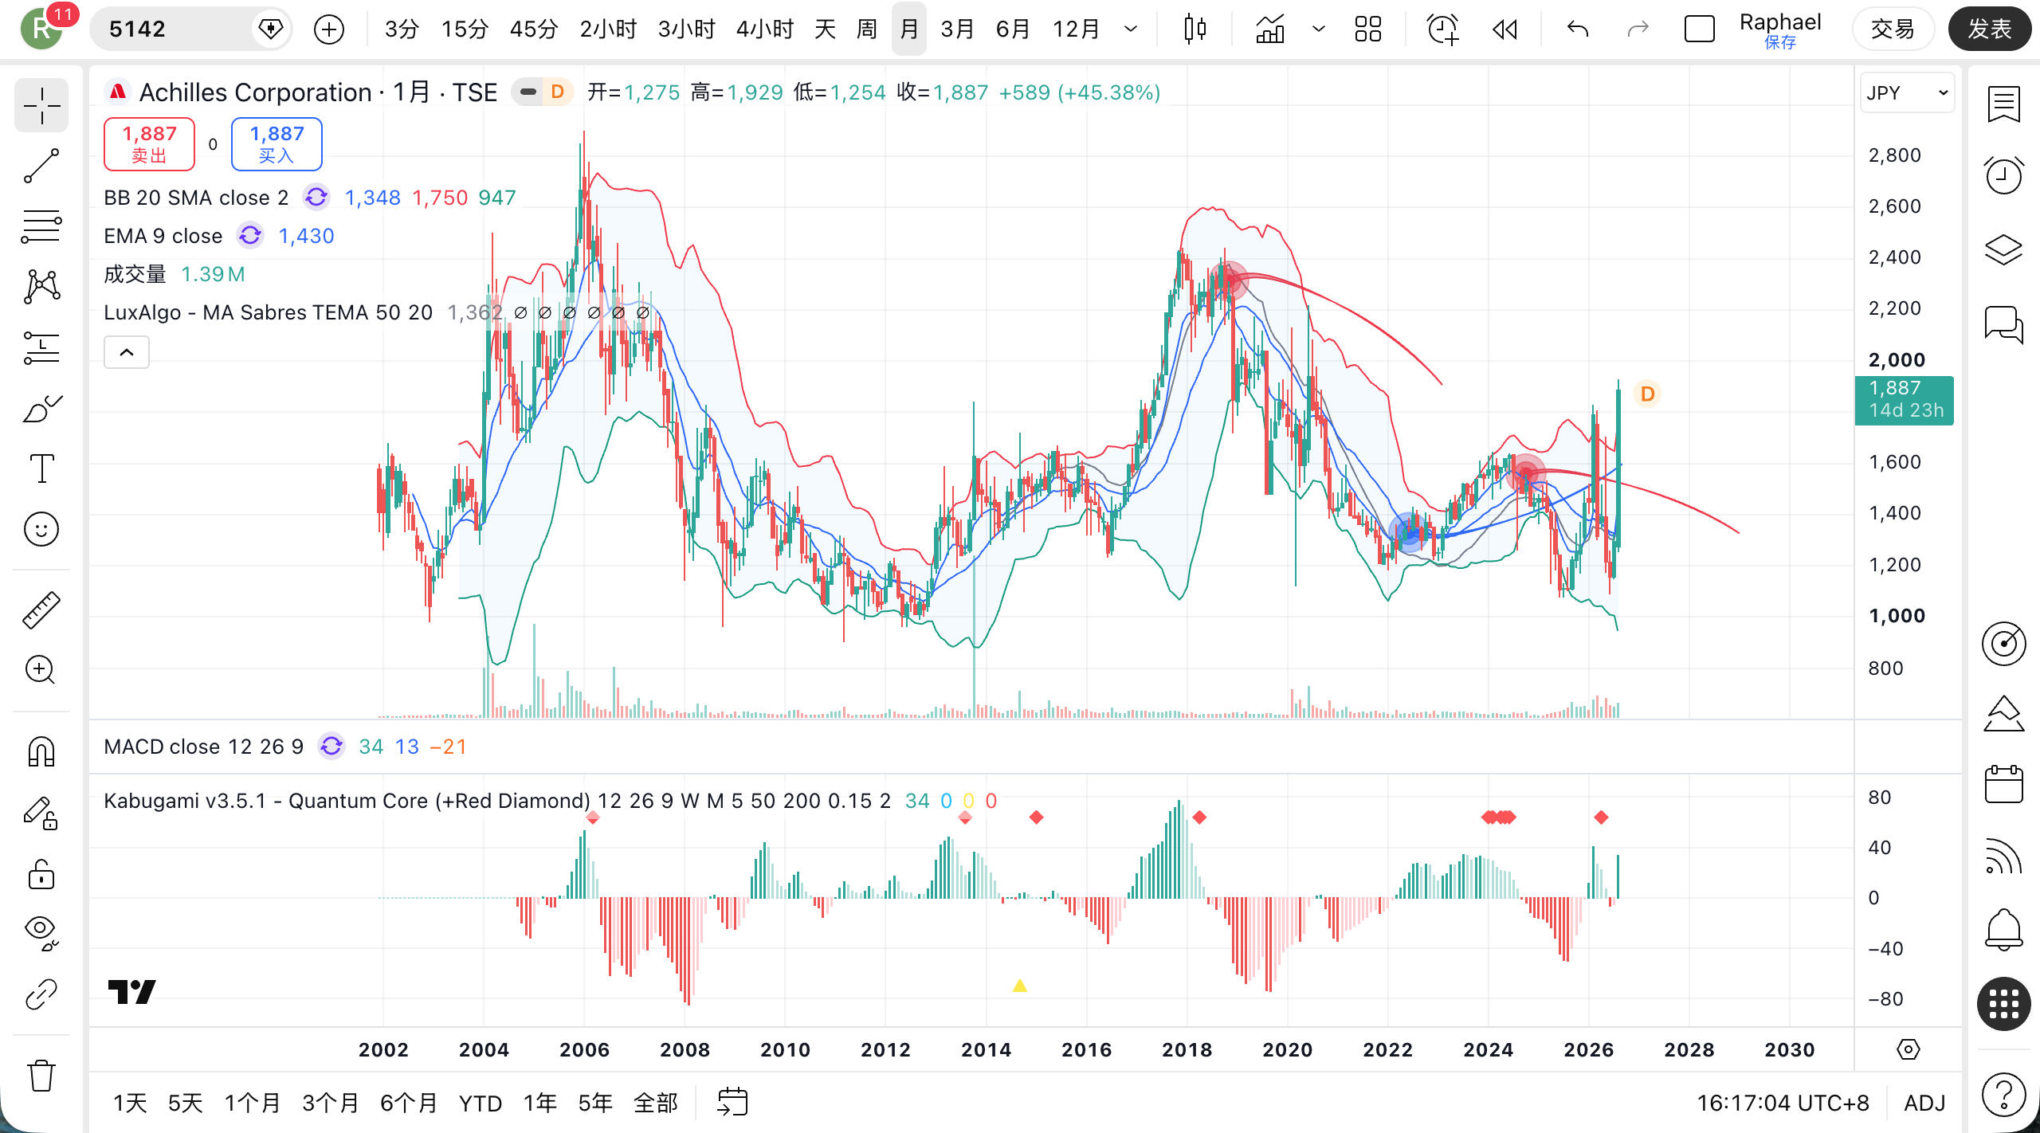Select the 全部 date range

coord(656,1104)
